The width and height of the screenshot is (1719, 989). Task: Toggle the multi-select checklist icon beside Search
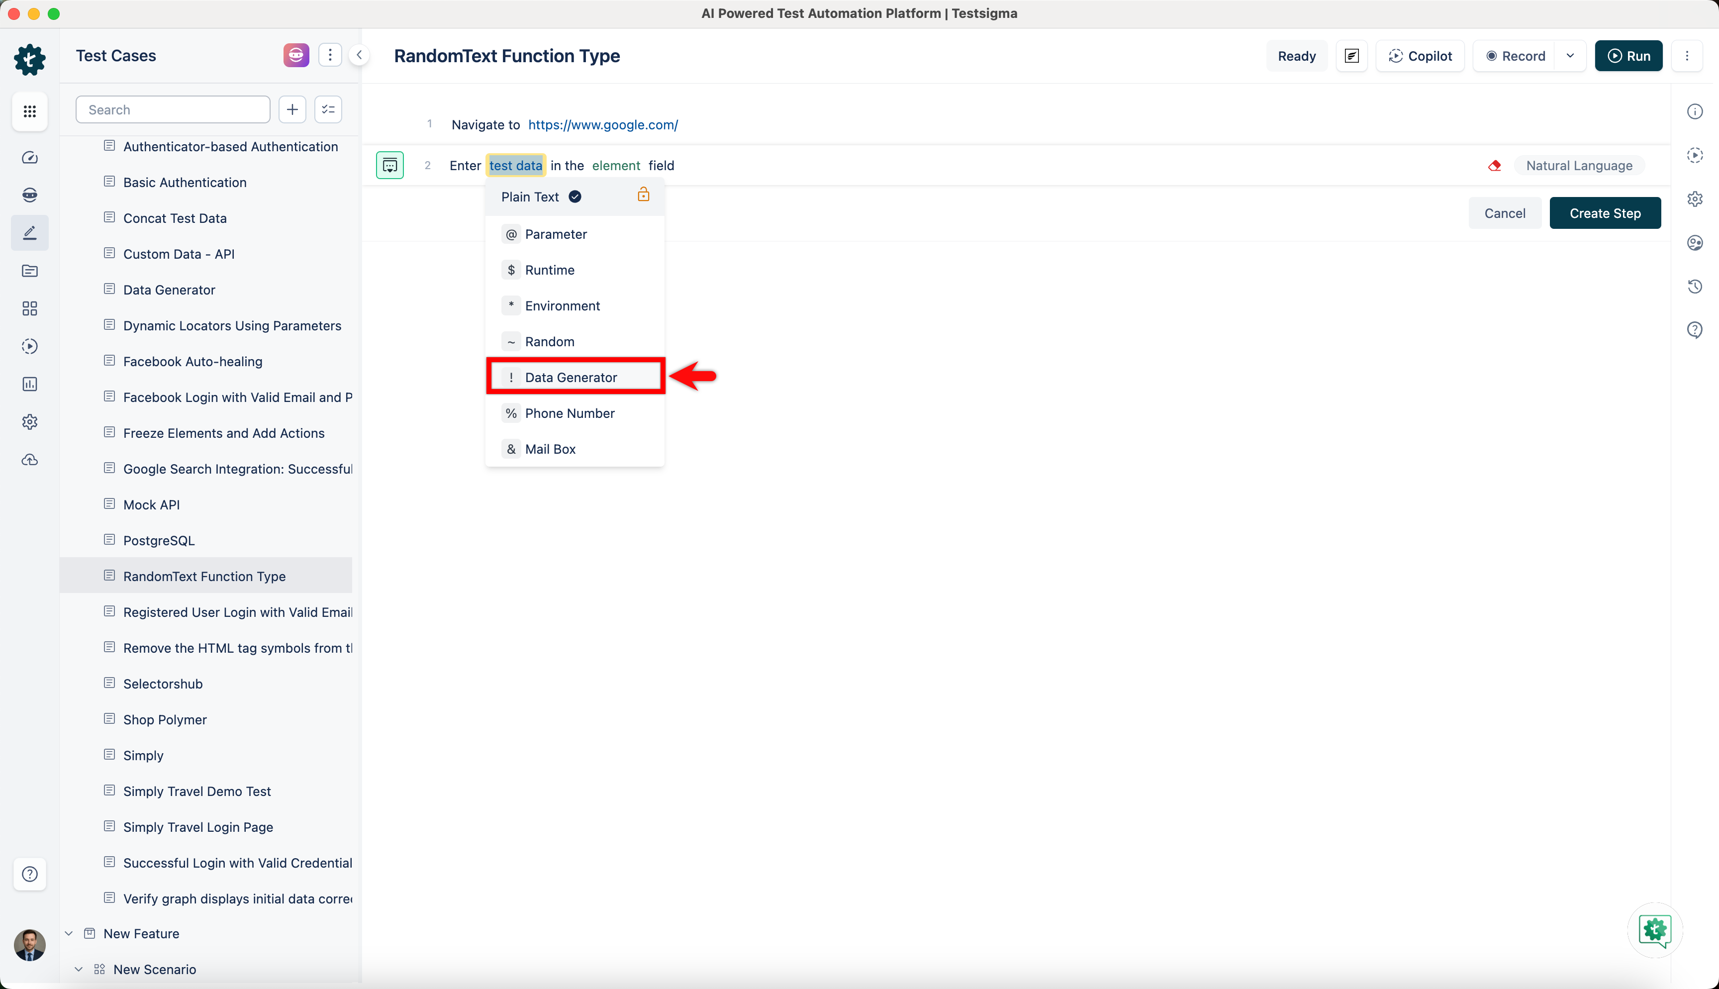click(x=329, y=109)
